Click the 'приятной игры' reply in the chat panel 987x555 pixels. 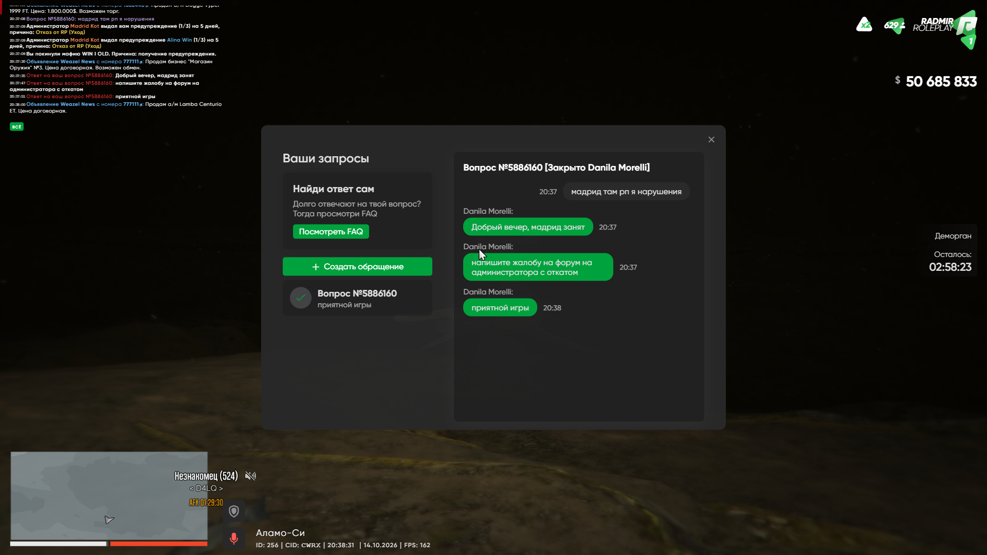pyautogui.click(x=500, y=308)
